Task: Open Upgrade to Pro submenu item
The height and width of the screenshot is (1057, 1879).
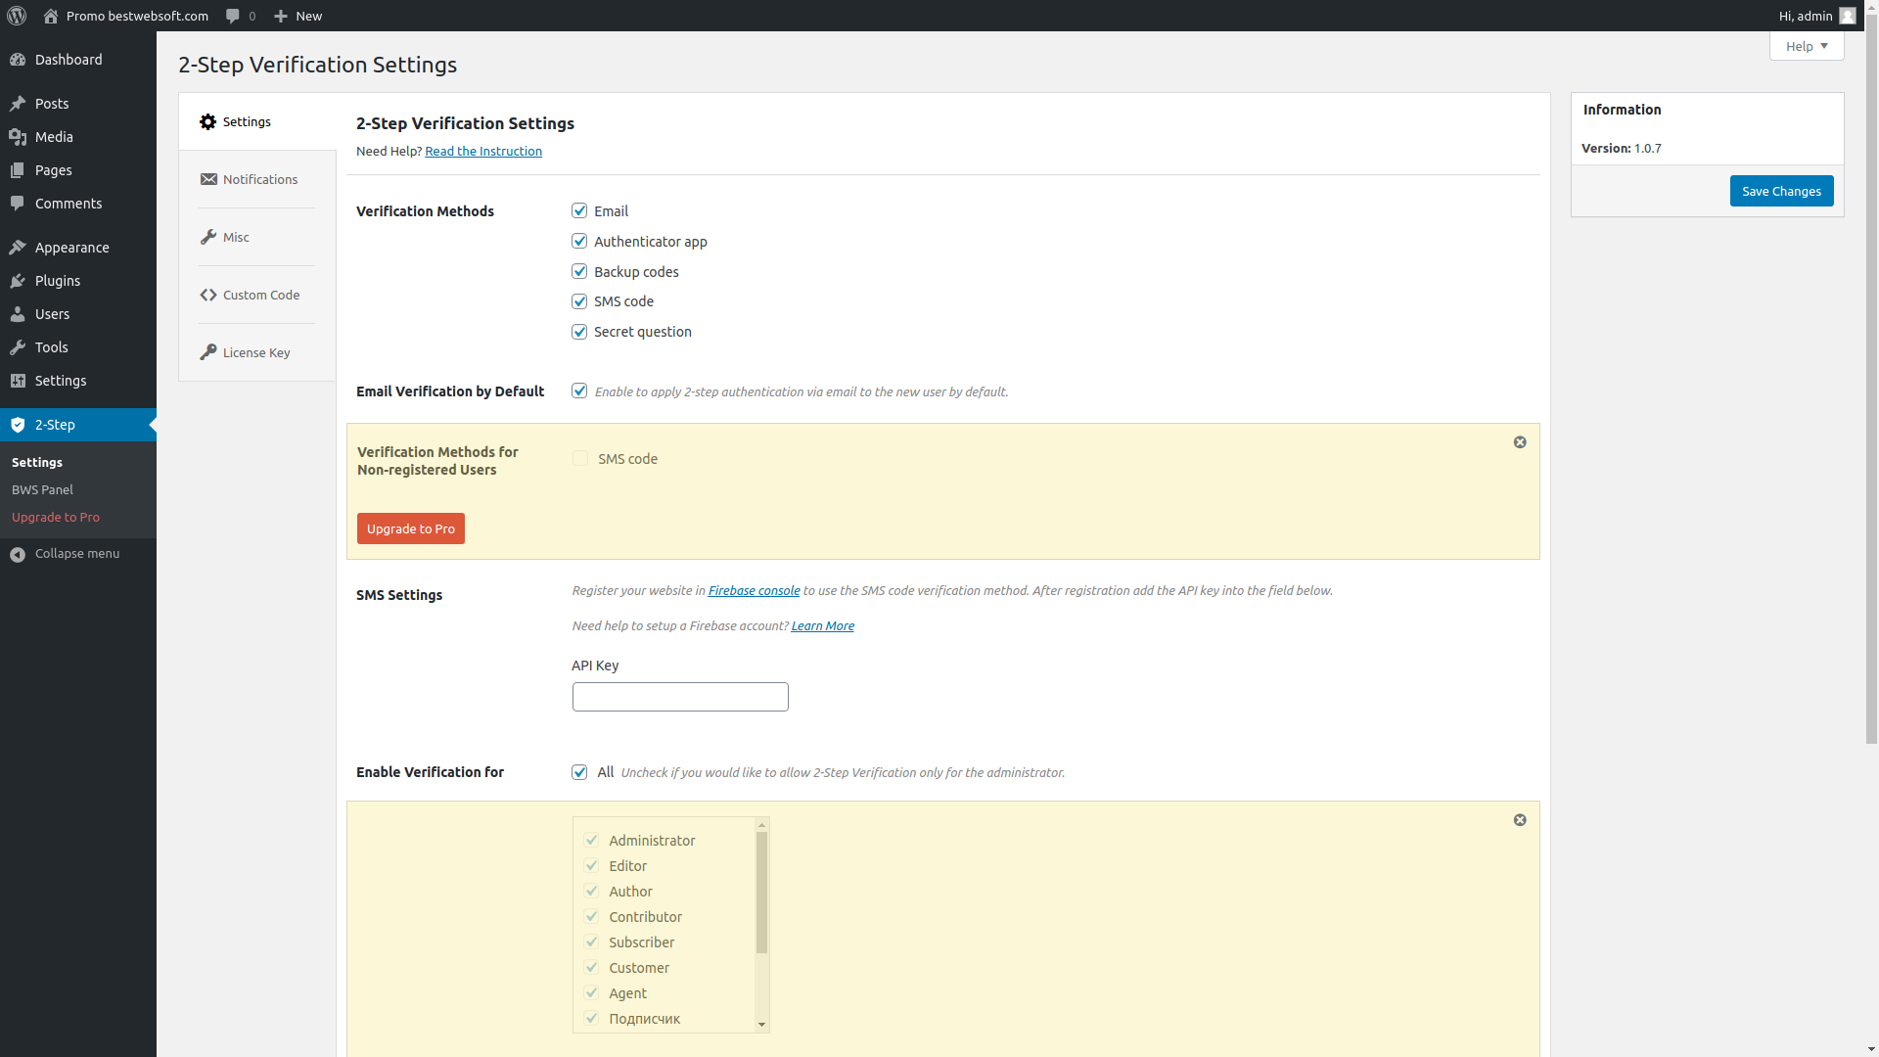Action: click(56, 517)
